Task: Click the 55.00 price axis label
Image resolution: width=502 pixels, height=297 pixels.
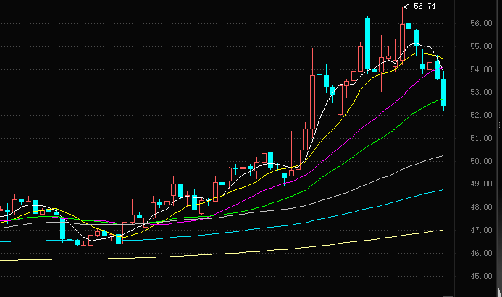Action: pos(481,47)
